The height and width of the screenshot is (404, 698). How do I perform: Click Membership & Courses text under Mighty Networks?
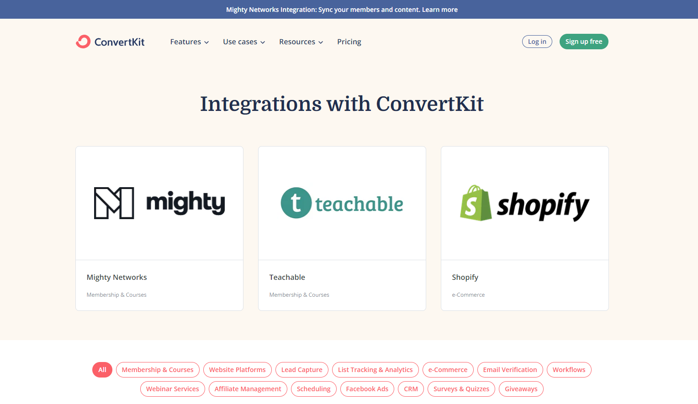point(116,295)
